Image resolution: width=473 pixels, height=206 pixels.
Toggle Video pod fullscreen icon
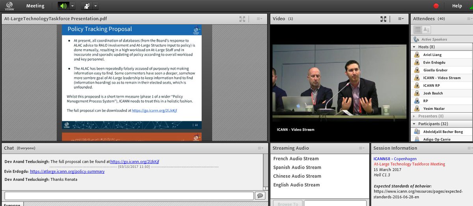[x=383, y=19]
